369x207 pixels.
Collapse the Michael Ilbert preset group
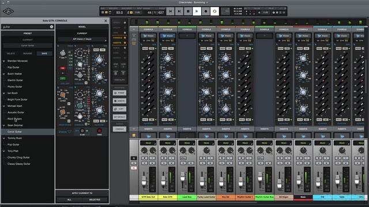tap(4, 106)
